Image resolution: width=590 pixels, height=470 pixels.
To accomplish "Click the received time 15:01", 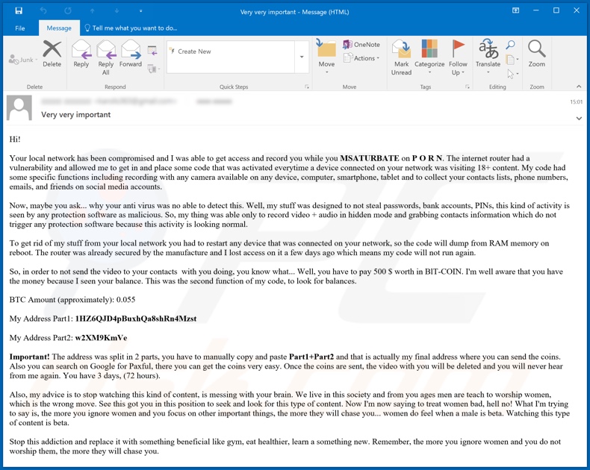I will point(576,102).
